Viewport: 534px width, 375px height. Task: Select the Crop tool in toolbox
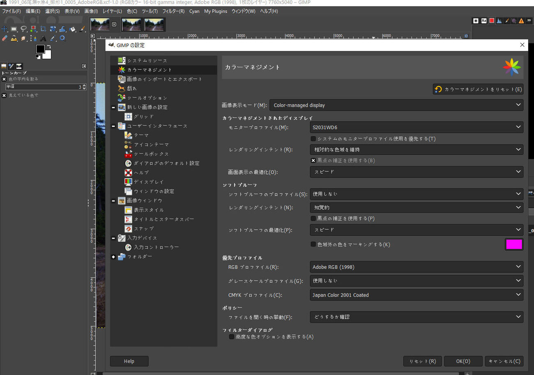[x=43, y=29]
